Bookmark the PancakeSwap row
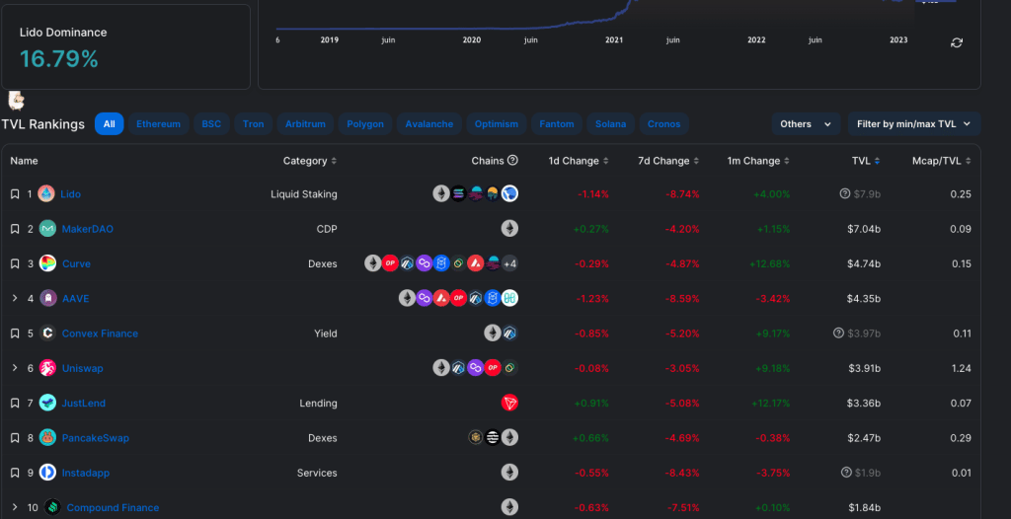The width and height of the screenshot is (1011, 519). click(x=15, y=438)
